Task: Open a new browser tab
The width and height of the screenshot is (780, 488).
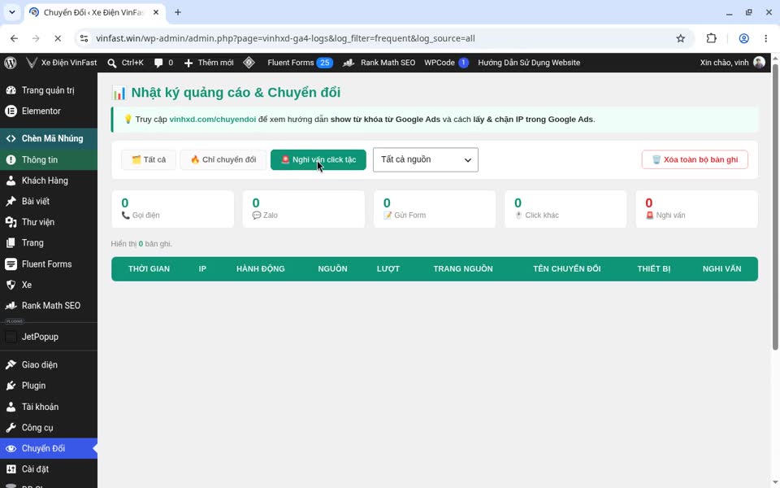Action: (x=178, y=12)
